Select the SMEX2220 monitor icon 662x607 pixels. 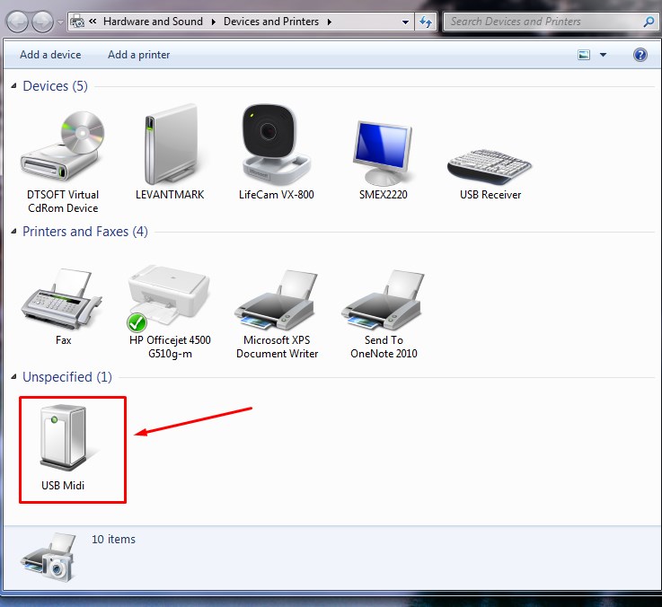pyautogui.click(x=383, y=153)
